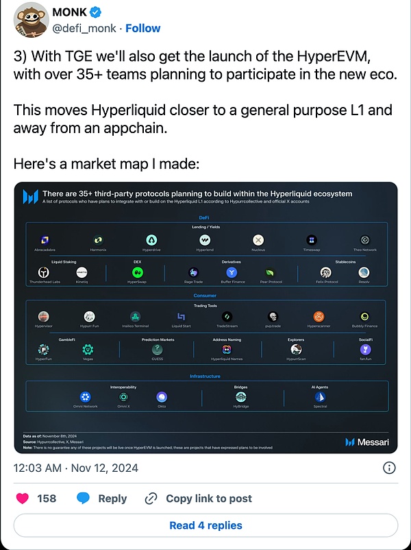The width and height of the screenshot is (411, 550).
Task: Open the @defi_monk handle link
Action: click(x=84, y=28)
